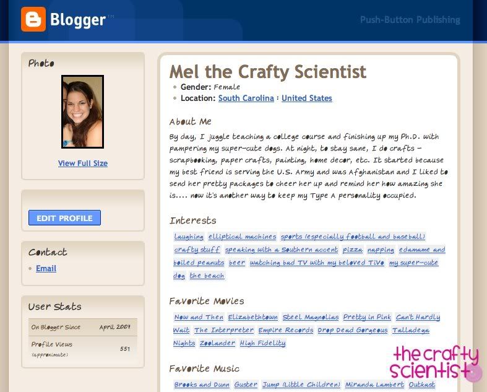This screenshot has height=392, width=487.
Task: Click the Zoolander movie link
Action: [217, 343]
